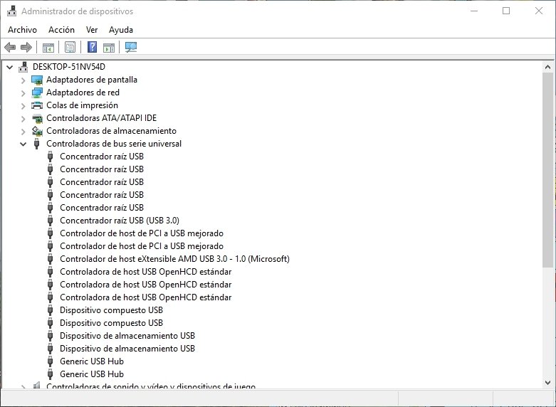Click the Controladoras de almacenamiento icon

(x=37, y=131)
